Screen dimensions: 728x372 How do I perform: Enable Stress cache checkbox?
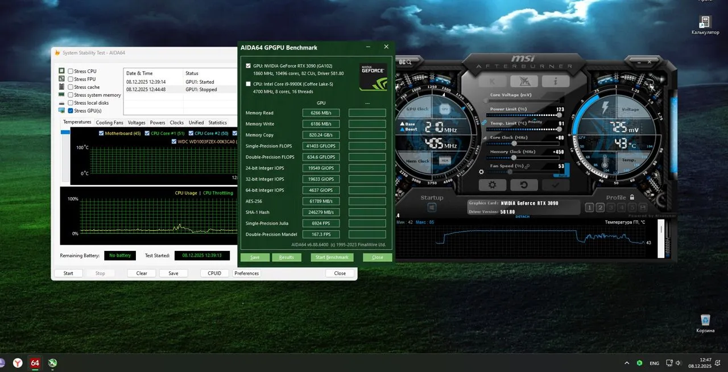[x=71, y=87]
